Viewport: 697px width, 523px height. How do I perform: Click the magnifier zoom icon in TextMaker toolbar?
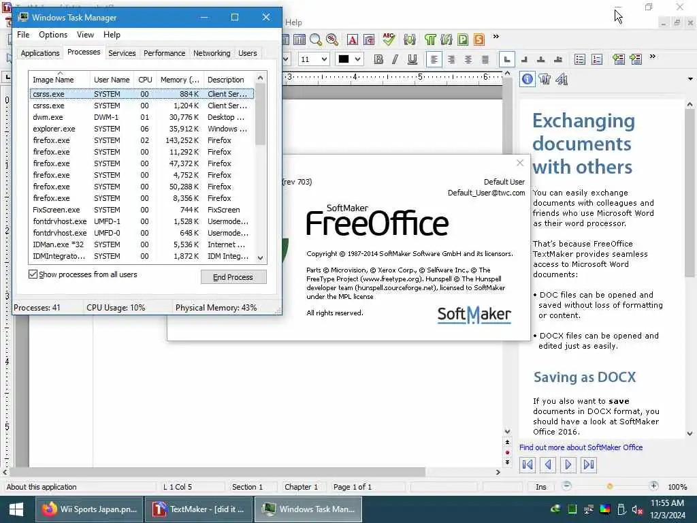(316, 39)
